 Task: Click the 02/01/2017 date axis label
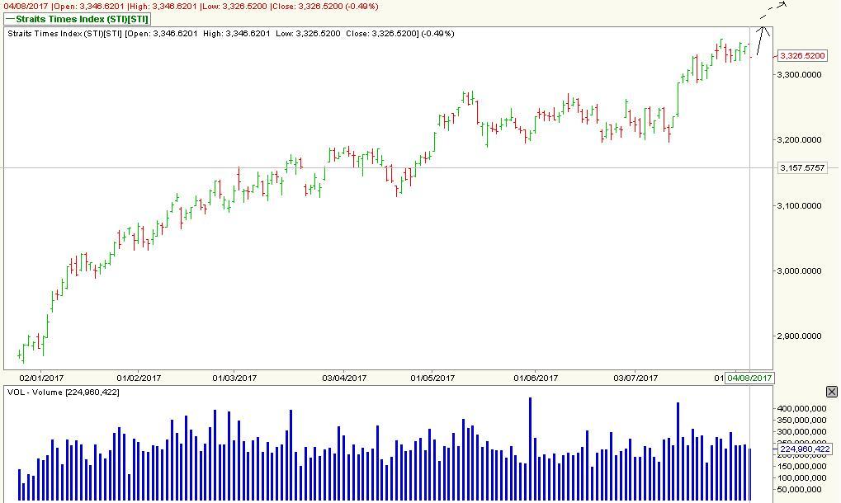[x=41, y=378]
